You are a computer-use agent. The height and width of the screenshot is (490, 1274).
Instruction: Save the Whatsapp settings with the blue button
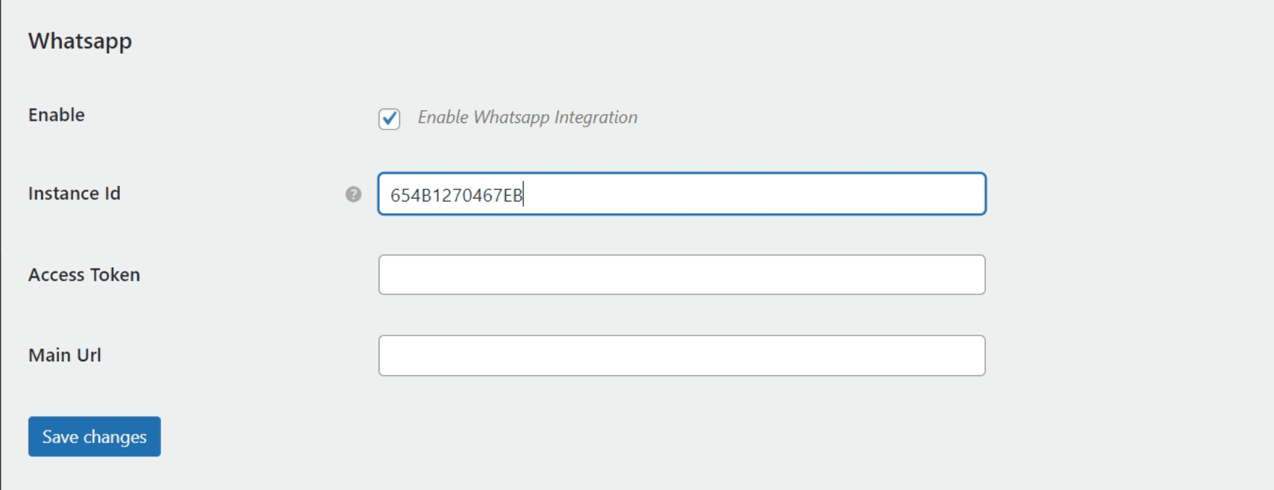94,436
